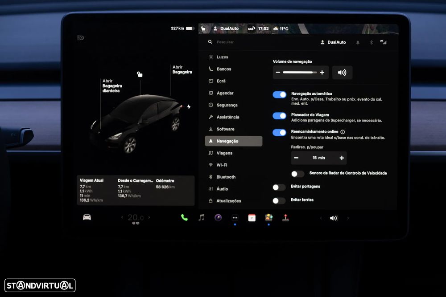Open the Segurança settings menu
Viewport: 446px width, 297px height.
[x=234, y=105]
